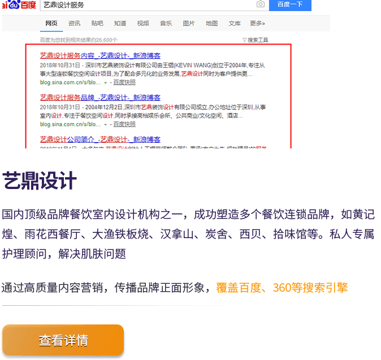Open the 地图 tab
Image resolution: width=381 pixels, height=360 pixels.
[211, 24]
